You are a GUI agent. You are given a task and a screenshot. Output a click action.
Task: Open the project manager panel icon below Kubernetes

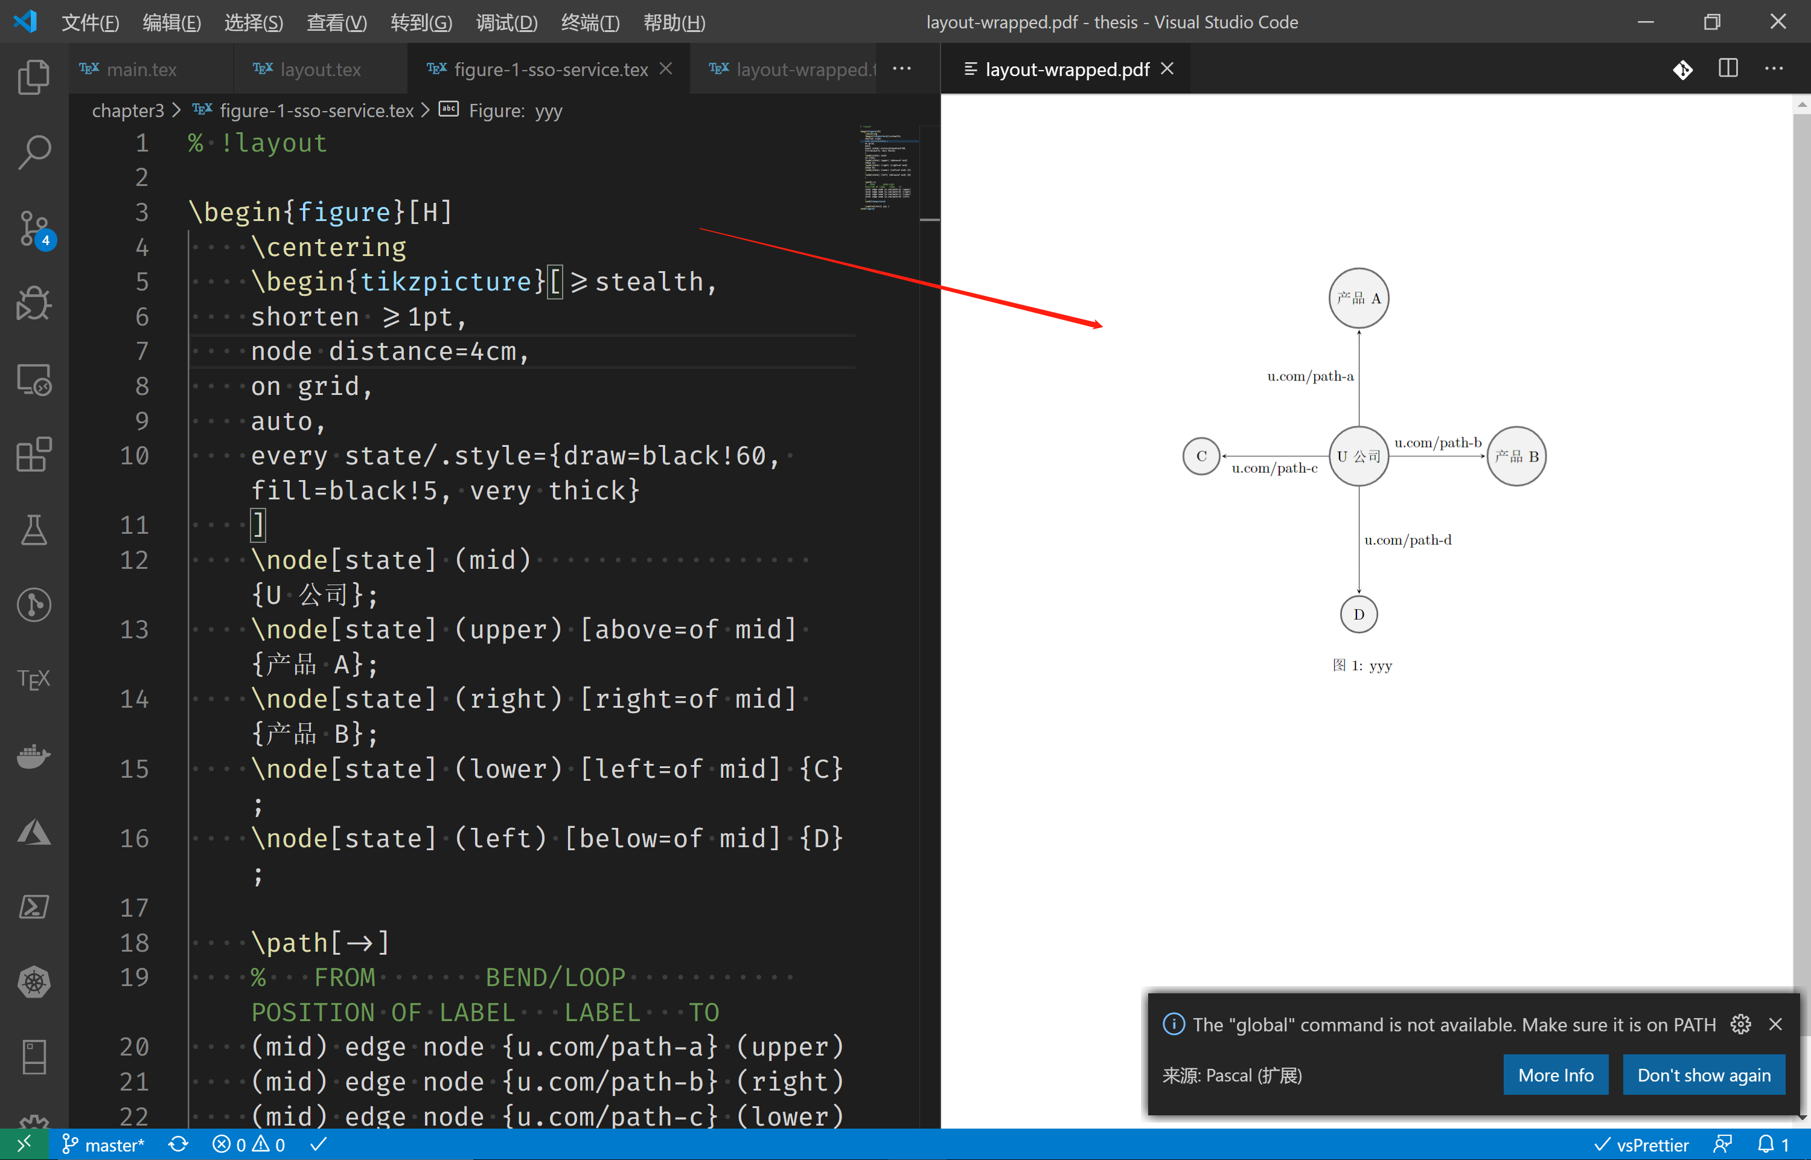[x=34, y=1057]
